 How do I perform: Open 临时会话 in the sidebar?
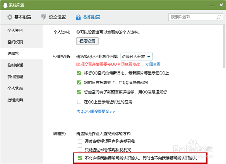tap(21, 65)
